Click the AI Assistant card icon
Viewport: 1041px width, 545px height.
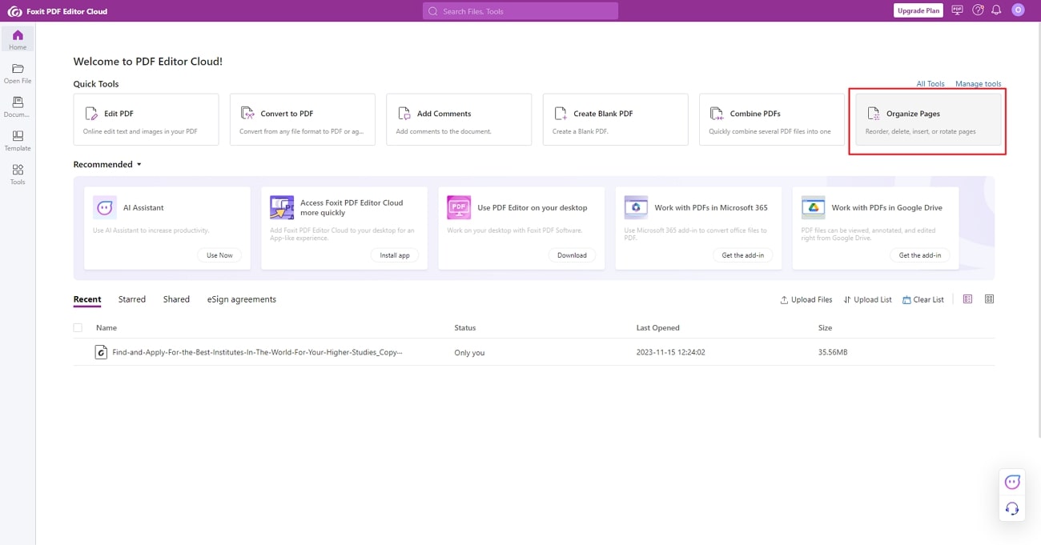tap(105, 207)
